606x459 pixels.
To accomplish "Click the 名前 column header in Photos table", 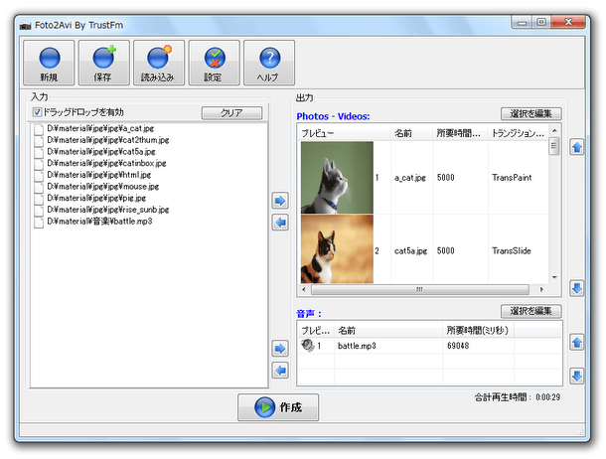I will tap(411, 133).
